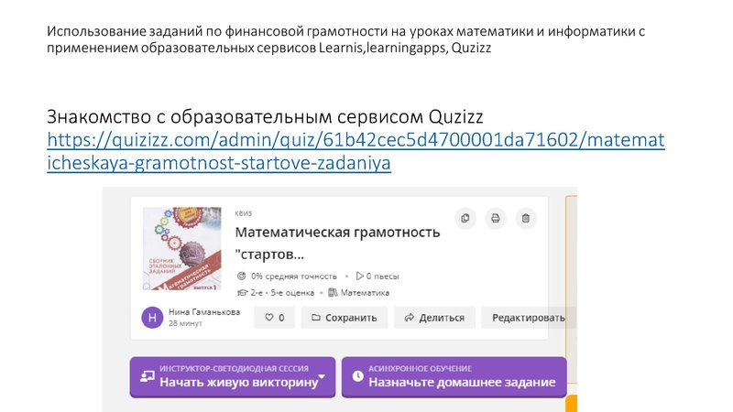Screen dimensions: 733x412
Task: Click the квиз label above title
Action: pos(243,213)
